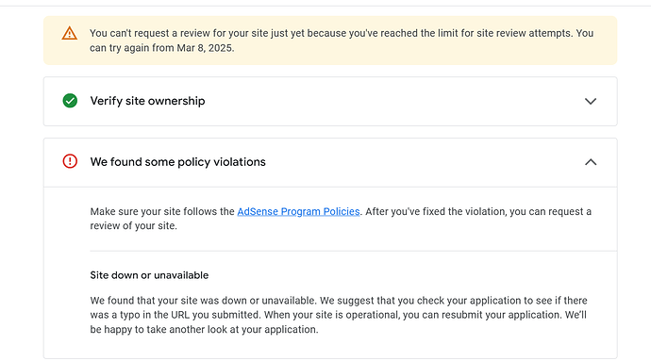Image resolution: width=651 pixels, height=361 pixels.
Task: Click the Site down or unavailable subheading
Action: [149, 275]
